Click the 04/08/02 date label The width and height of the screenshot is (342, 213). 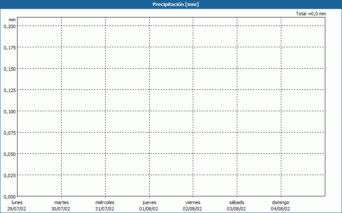(280, 209)
